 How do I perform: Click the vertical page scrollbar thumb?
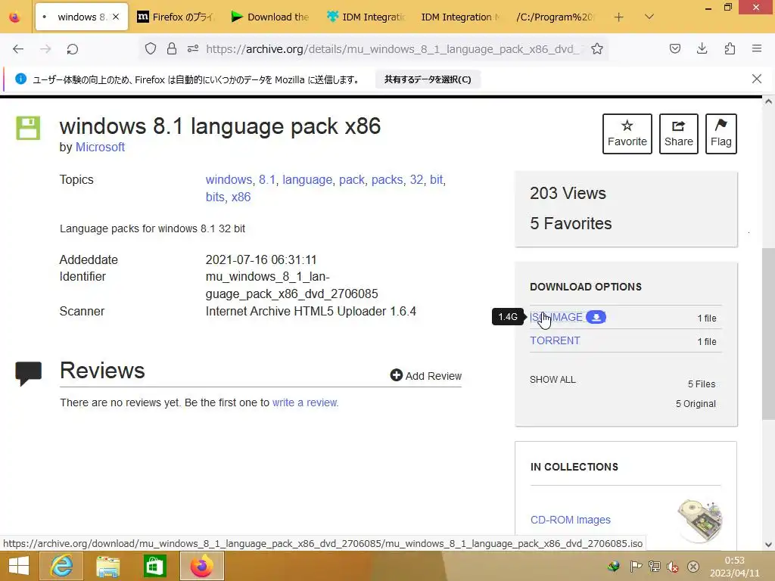point(768,334)
